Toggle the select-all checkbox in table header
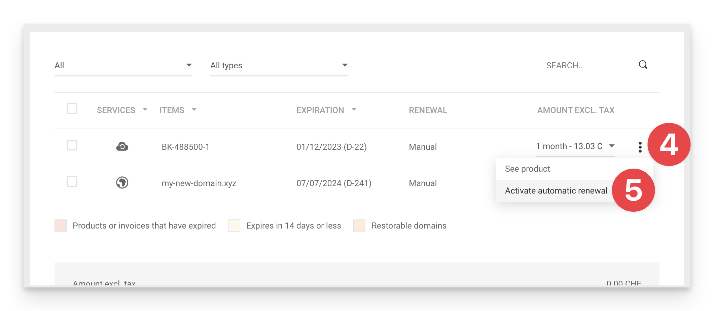714x311 pixels. [x=72, y=109]
